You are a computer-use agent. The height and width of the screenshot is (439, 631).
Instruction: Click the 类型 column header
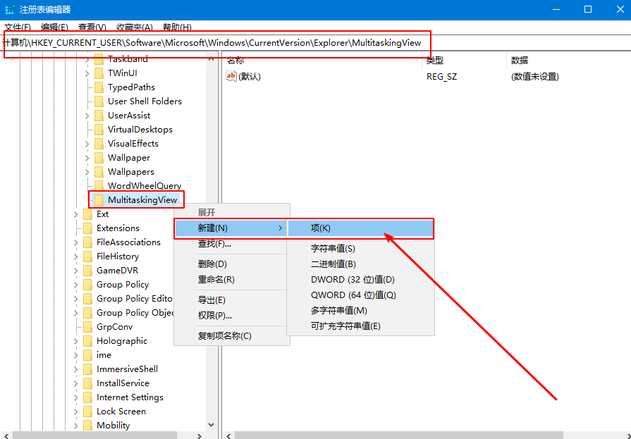[x=435, y=61]
